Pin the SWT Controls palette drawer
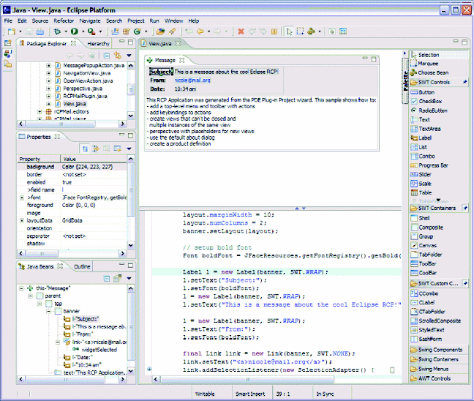The width and height of the screenshot is (474, 401). pyautogui.click(x=464, y=83)
